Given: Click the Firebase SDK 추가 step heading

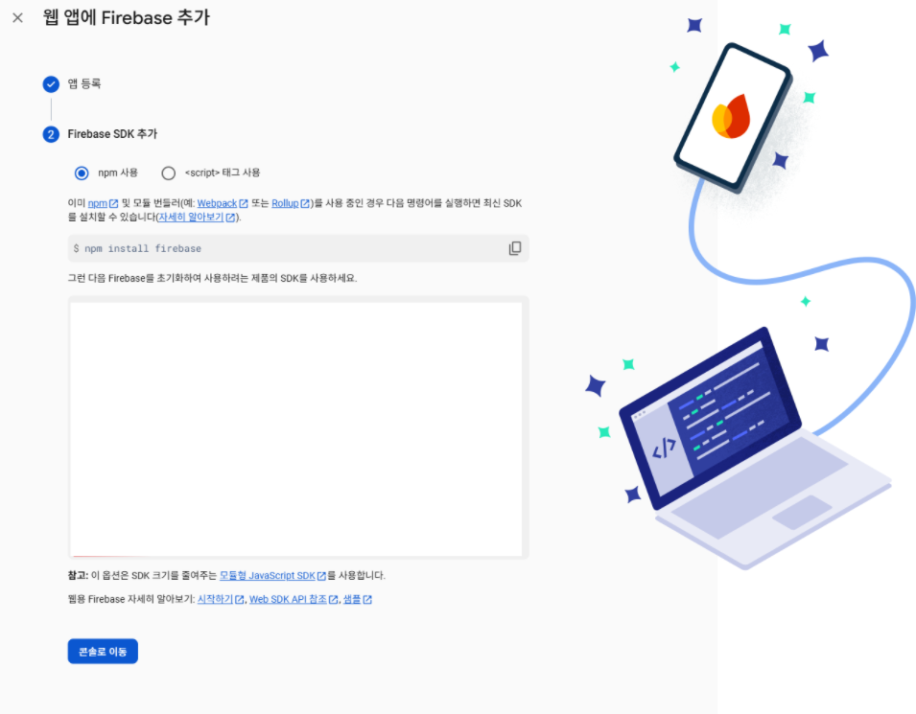Looking at the screenshot, I should click(x=112, y=134).
